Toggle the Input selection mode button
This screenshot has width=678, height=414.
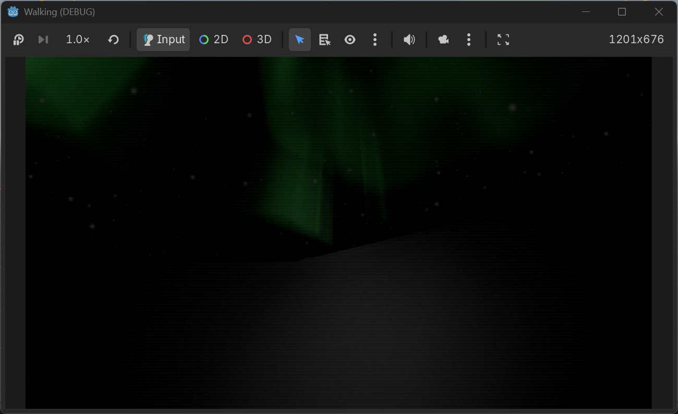[163, 40]
